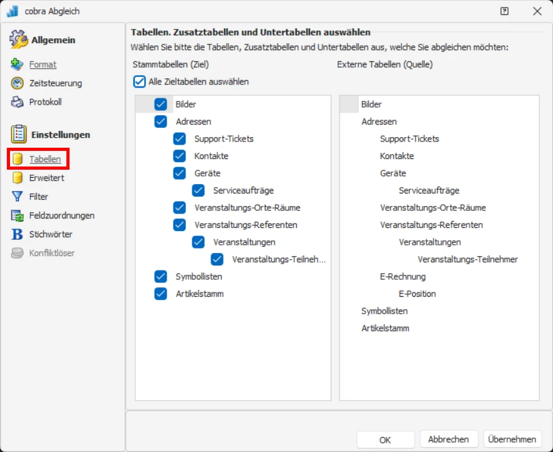The height and width of the screenshot is (452, 553).
Task: Select the Tabellen settings link
Action: pos(45,159)
